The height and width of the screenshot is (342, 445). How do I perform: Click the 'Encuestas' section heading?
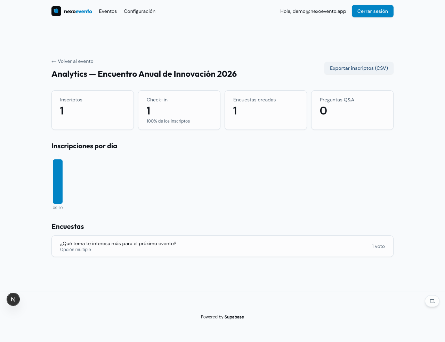68,227
